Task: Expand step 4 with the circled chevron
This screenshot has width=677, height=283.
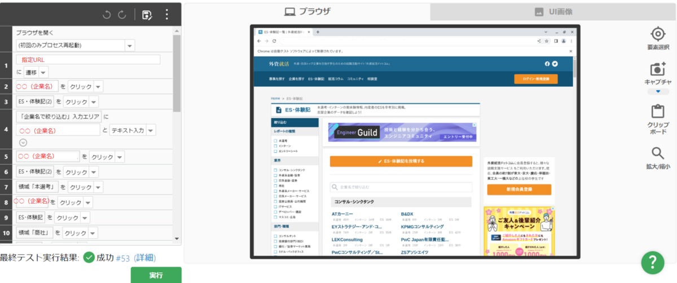Action: coord(23,143)
